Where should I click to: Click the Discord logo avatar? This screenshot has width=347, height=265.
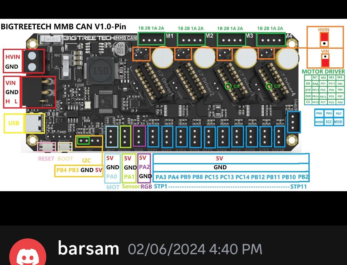click(x=28, y=254)
